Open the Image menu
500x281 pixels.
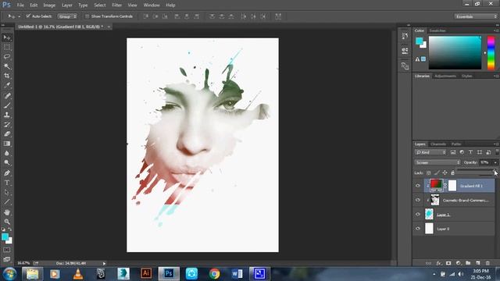pyautogui.click(x=49, y=5)
